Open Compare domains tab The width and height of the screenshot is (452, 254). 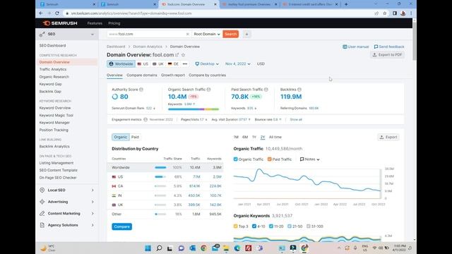(142, 75)
